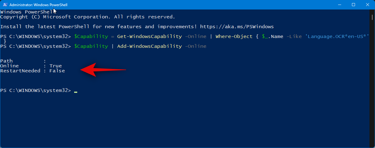Click the 'Path' output label

pyautogui.click(x=6, y=61)
